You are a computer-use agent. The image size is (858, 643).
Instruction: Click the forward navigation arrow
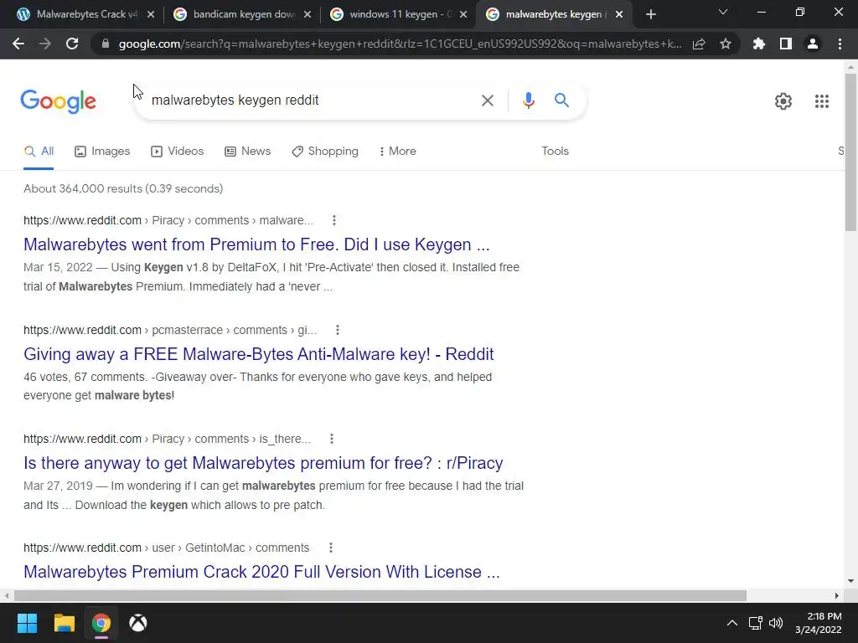(x=45, y=44)
